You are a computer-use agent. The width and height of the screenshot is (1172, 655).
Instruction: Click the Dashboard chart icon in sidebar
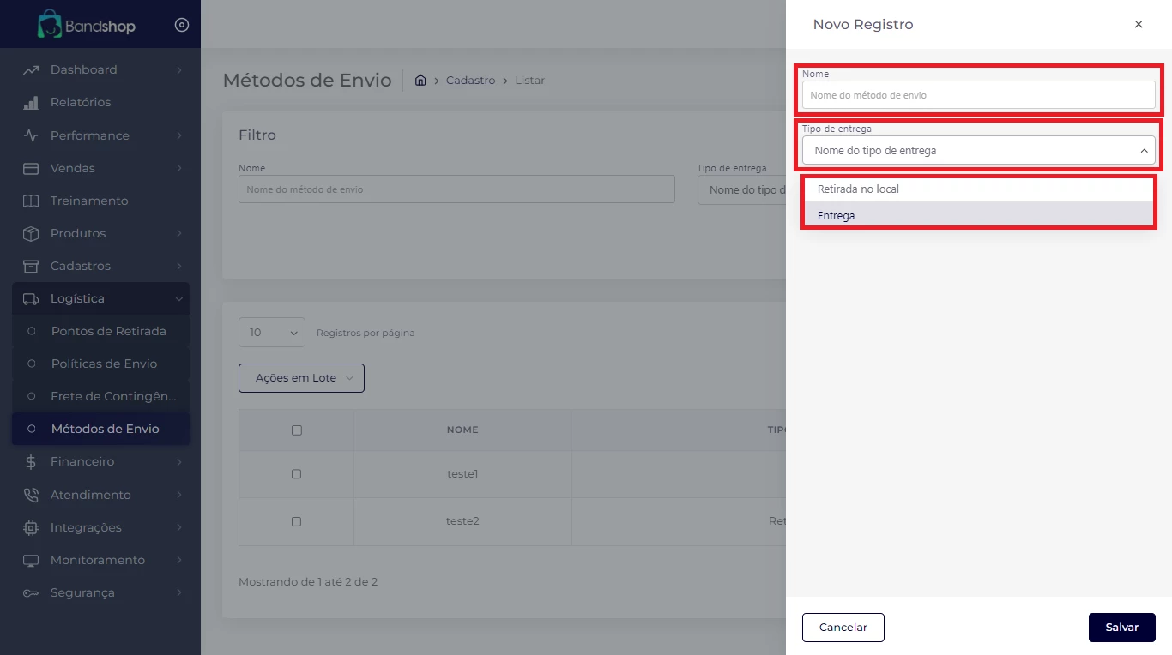[31, 69]
